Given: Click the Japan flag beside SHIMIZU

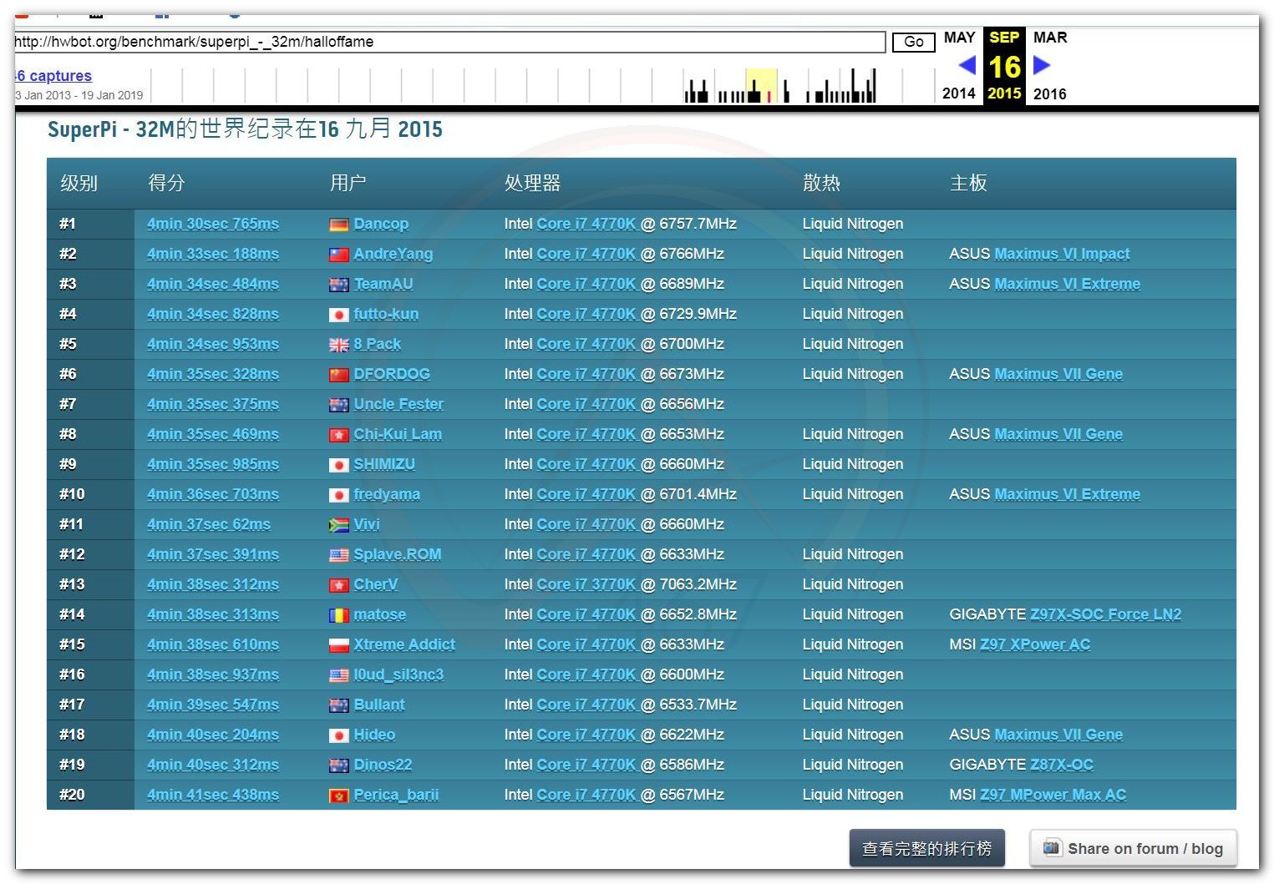Looking at the screenshot, I should tap(338, 465).
